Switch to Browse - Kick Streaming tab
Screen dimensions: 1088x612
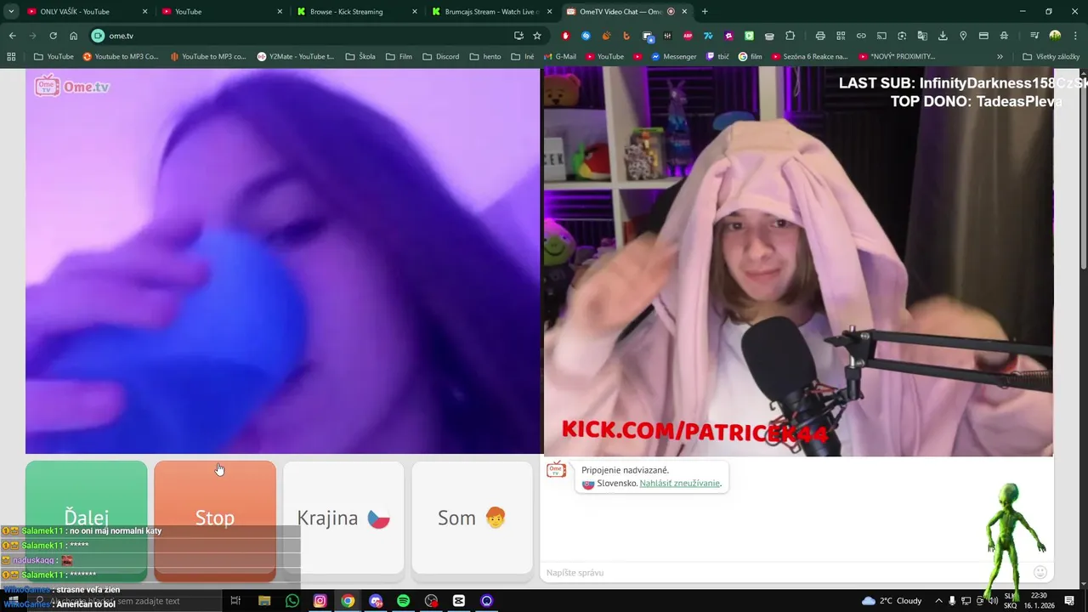(x=357, y=12)
